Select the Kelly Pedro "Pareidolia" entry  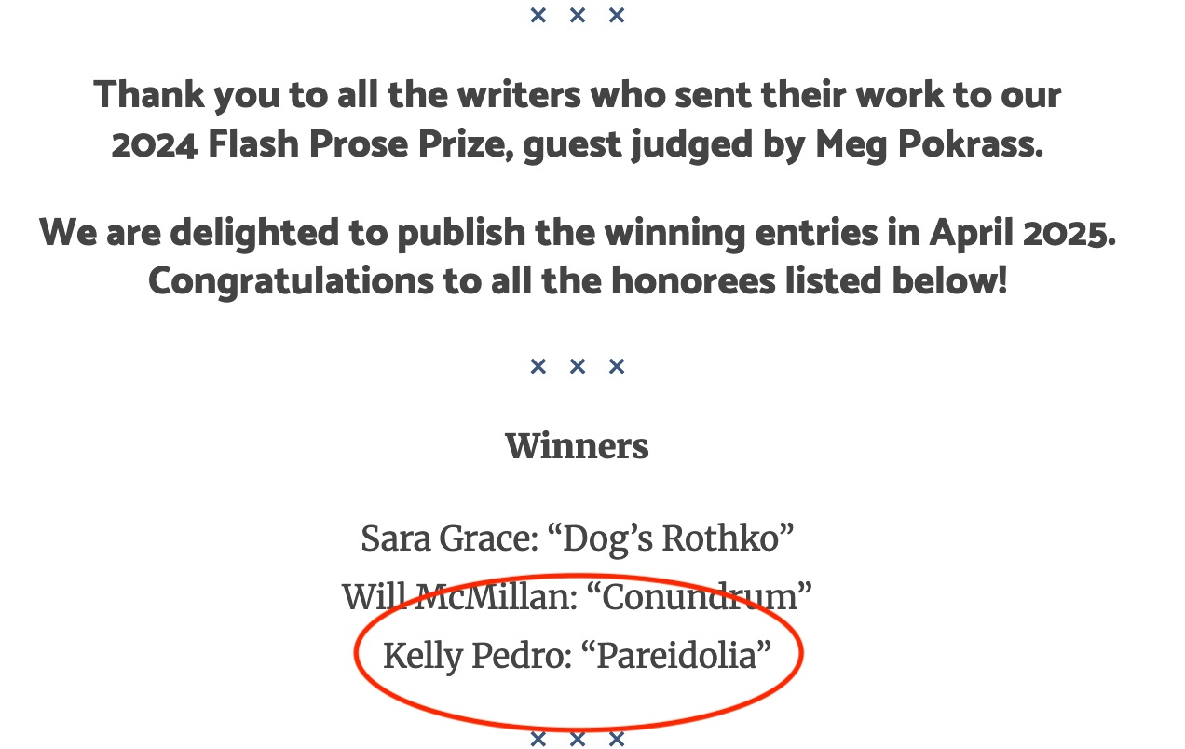click(577, 656)
